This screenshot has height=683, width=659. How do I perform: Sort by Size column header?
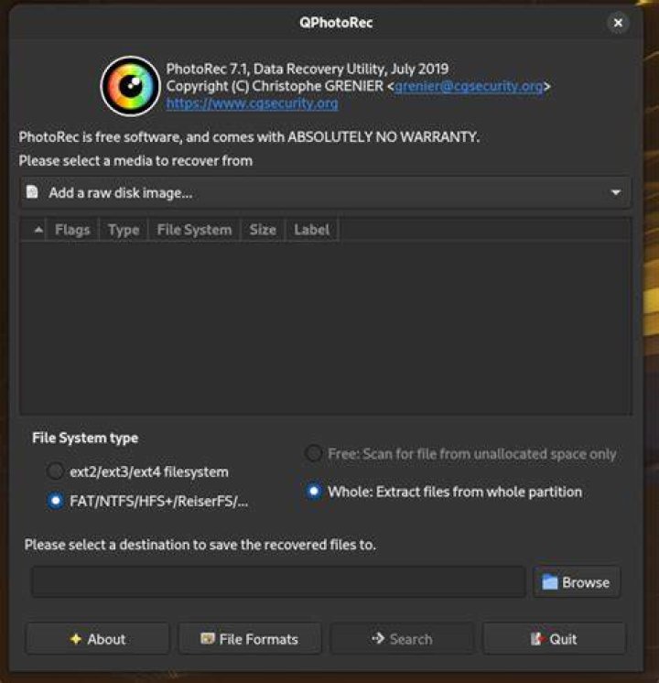click(x=263, y=230)
